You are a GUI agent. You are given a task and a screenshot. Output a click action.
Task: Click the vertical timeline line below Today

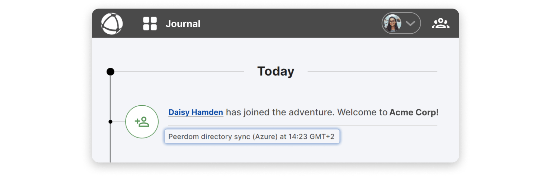110,97
